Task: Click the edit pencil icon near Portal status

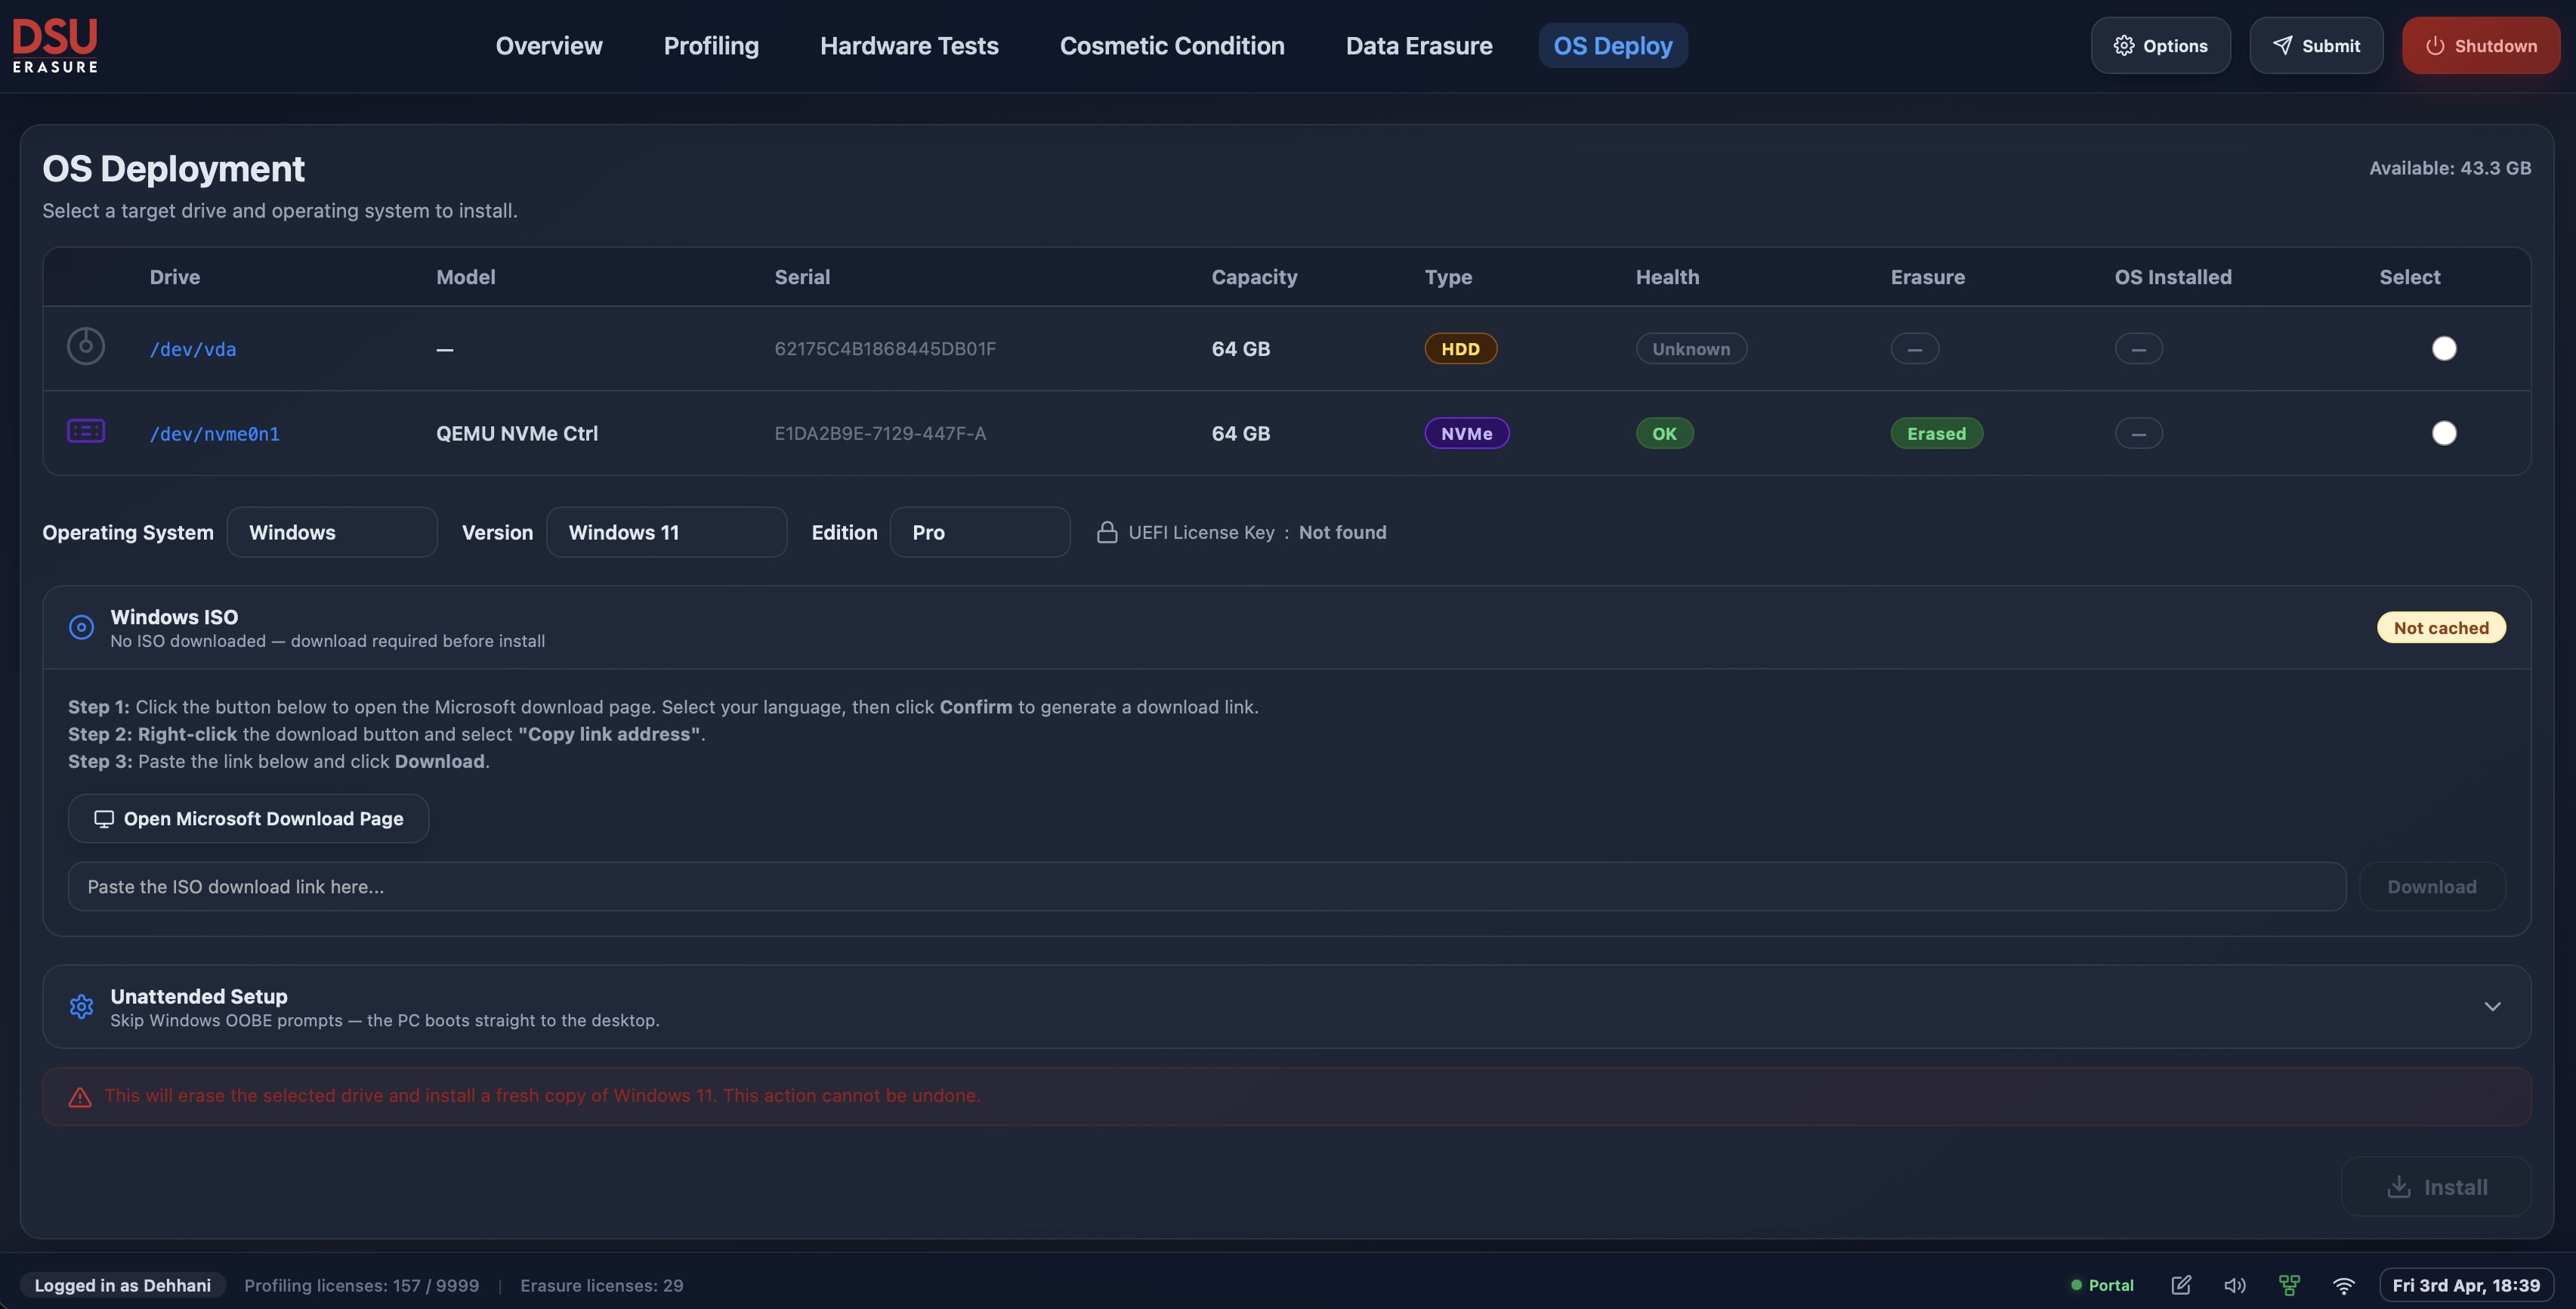Action: [x=2182, y=1285]
